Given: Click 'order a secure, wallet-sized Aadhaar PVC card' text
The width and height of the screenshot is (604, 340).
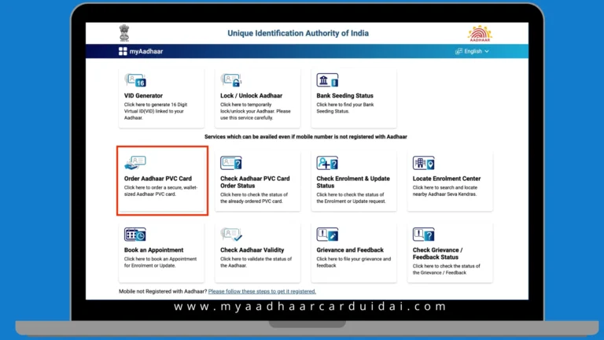Looking at the screenshot, I should tap(160, 190).
